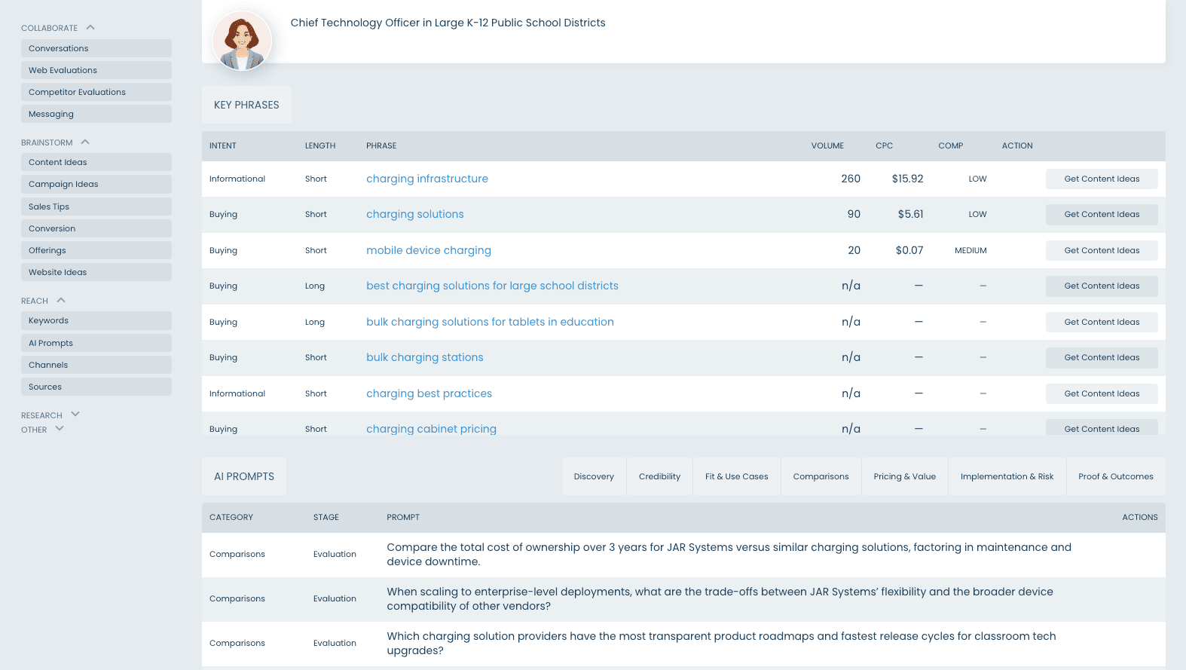The width and height of the screenshot is (1186, 670).
Task: Switch to the Discovery prompts tab
Action: 594,476
